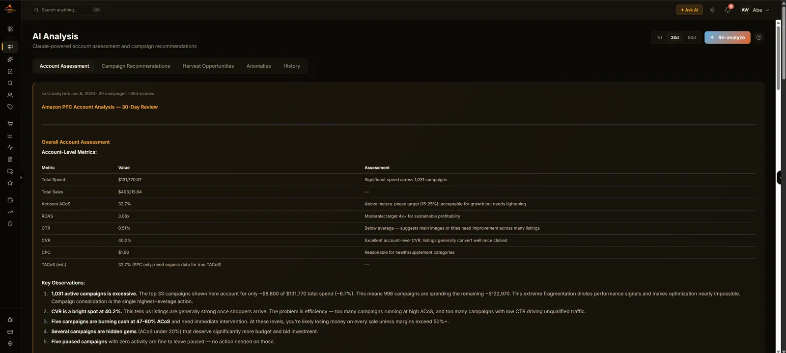Click the ROAS value 3.06x
The image size is (786, 353).
coord(124,216)
